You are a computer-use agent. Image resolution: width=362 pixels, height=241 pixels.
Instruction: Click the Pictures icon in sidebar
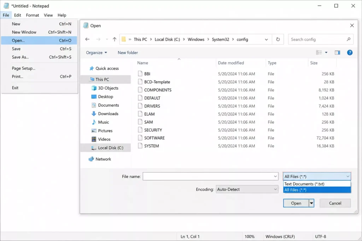[94, 131]
